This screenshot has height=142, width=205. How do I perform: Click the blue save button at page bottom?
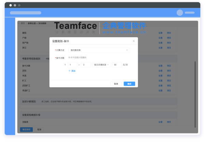pos(26,129)
